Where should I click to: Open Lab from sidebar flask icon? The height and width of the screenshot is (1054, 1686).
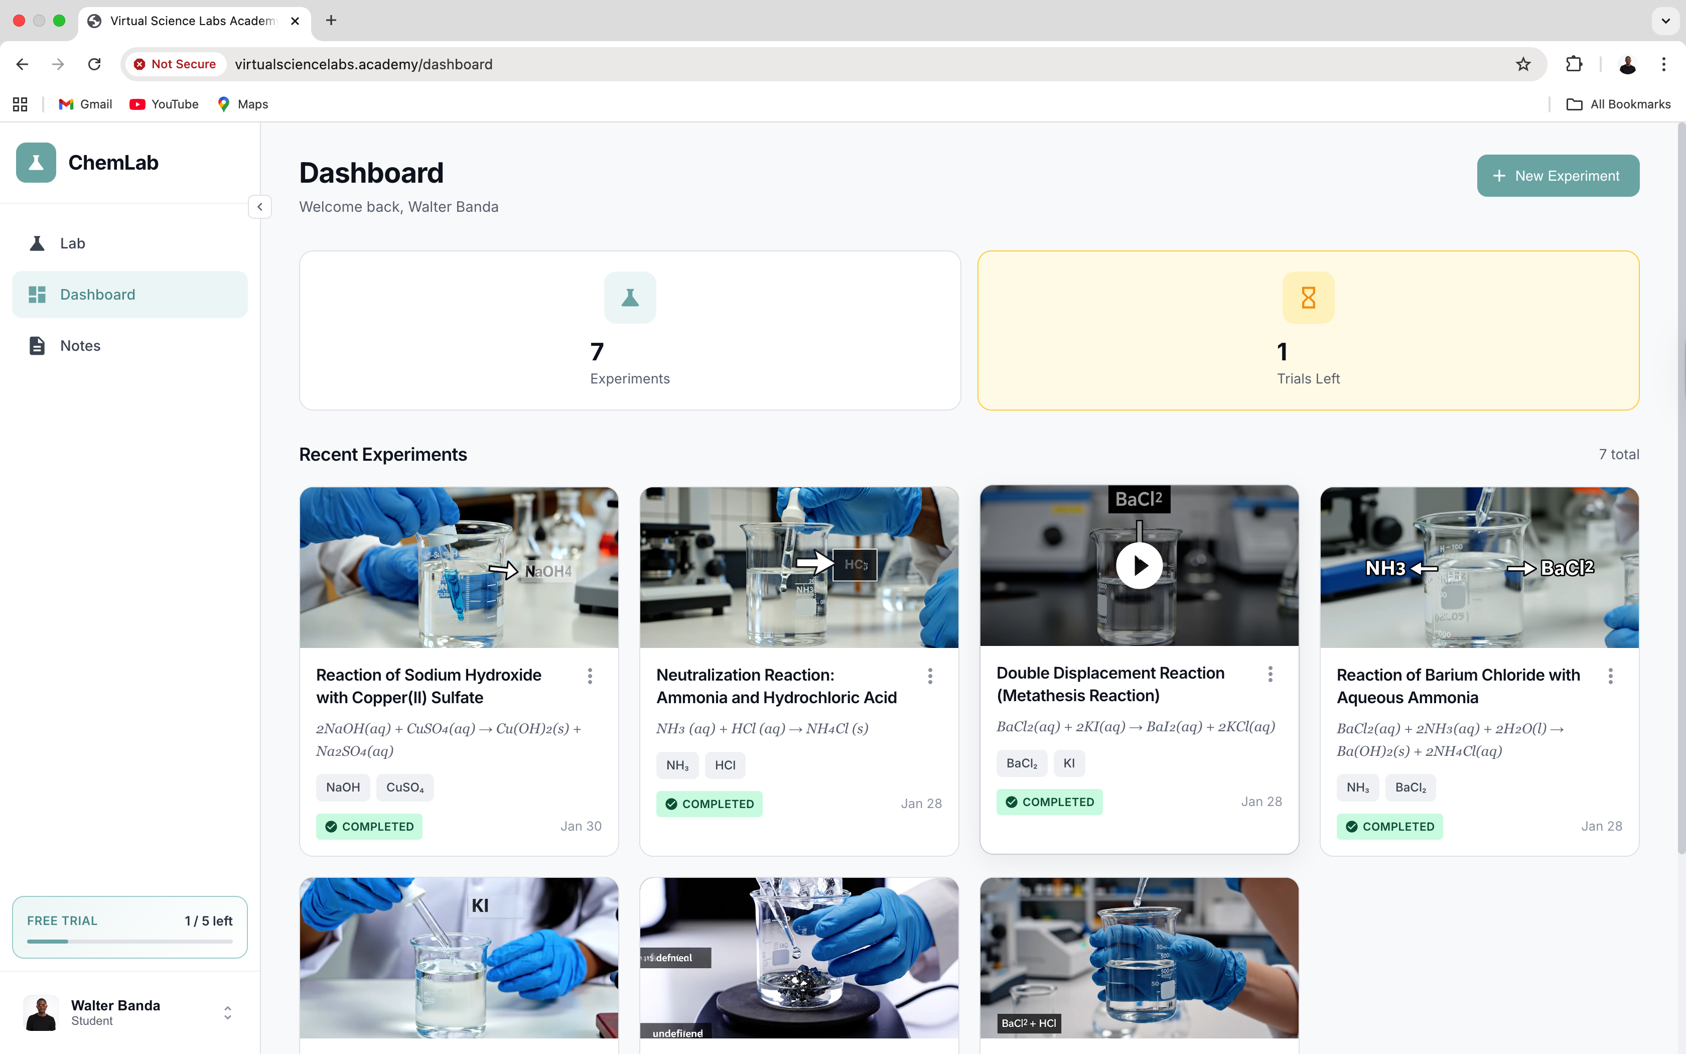click(x=38, y=243)
